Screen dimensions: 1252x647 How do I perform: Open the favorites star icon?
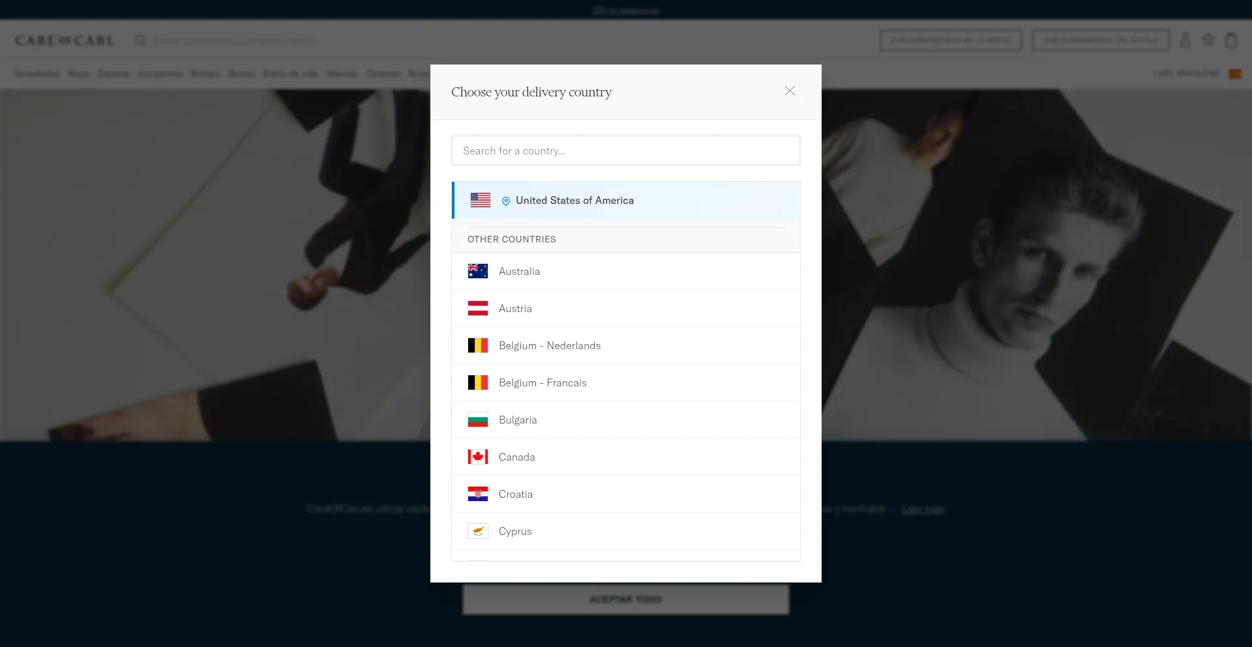click(1208, 40)
